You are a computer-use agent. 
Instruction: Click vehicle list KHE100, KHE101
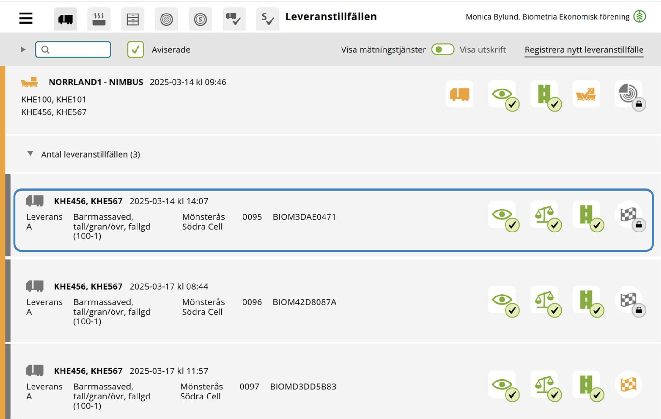(x=54, y=100)
